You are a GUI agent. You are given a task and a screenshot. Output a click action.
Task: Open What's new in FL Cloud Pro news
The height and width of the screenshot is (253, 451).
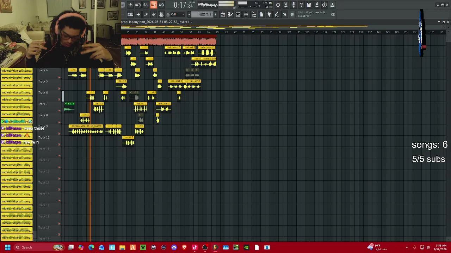[x=312, y=14]
